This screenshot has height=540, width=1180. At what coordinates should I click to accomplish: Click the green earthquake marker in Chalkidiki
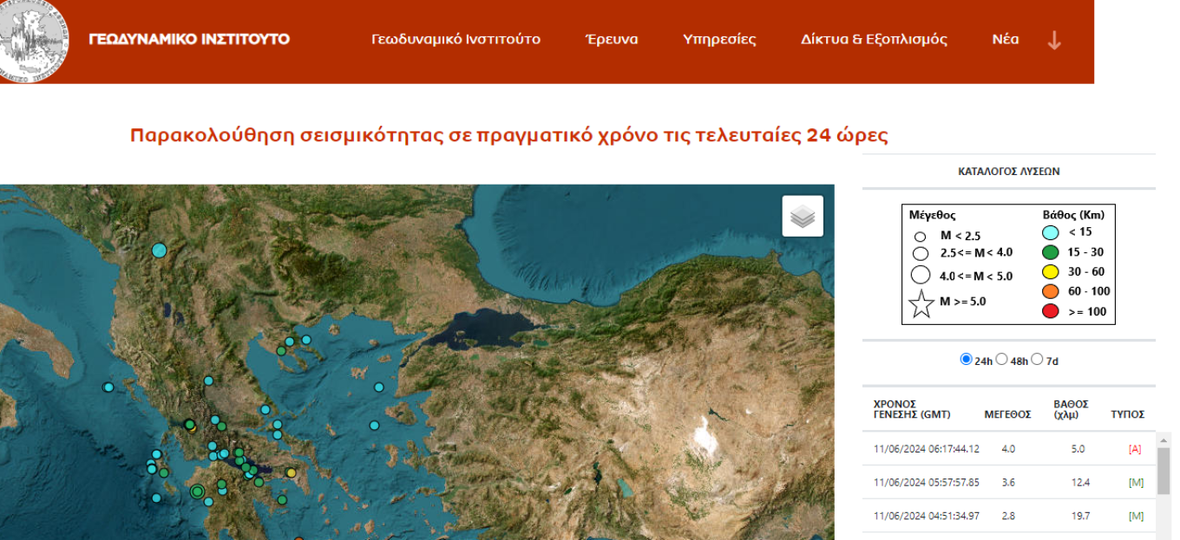coord(281,351)
